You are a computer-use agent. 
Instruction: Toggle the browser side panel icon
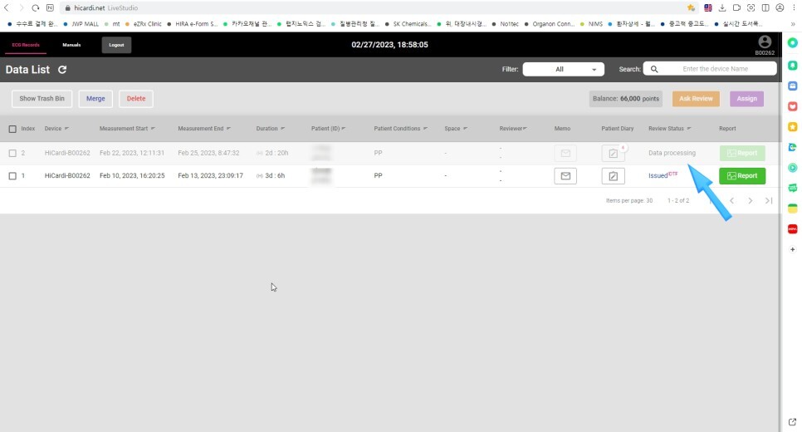click(x=765, y=7)
